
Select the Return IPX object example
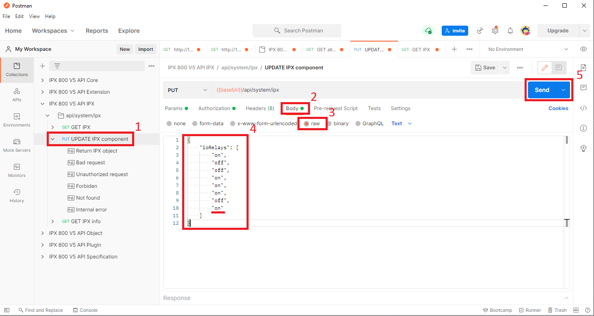tap(97, 151)
